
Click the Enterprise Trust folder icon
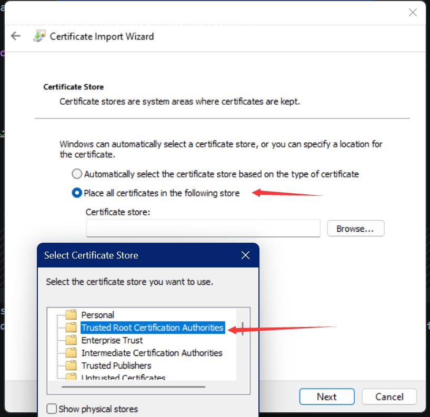tap(71, 340)
